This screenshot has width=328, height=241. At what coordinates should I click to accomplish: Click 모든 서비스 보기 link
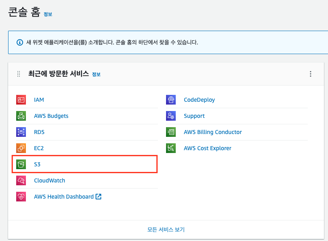coord(166,230)
